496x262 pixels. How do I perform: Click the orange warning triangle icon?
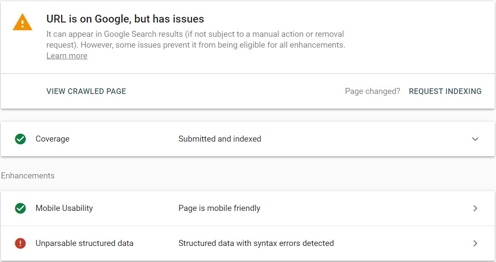[23, 22]
